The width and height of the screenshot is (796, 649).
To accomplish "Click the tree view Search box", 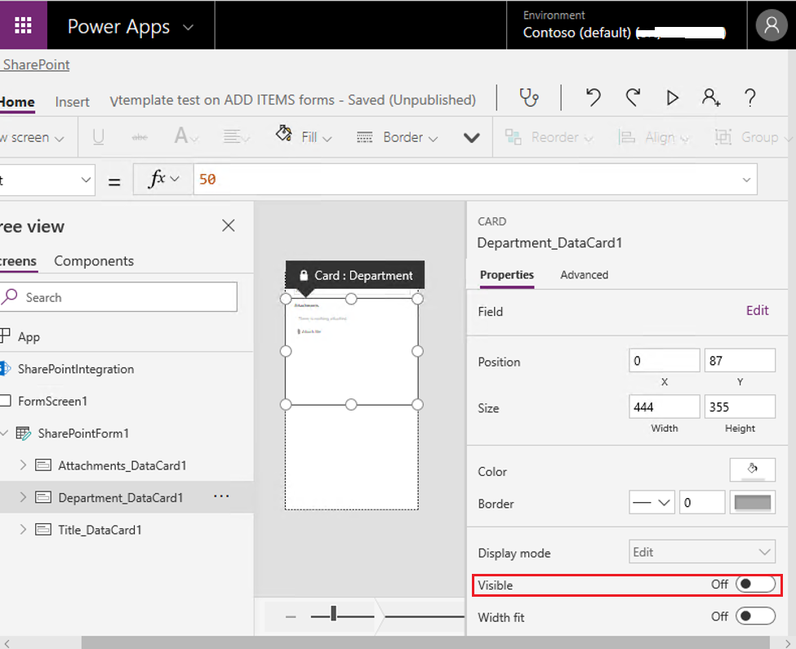I will pyautogui.click(x=118, y=297).
